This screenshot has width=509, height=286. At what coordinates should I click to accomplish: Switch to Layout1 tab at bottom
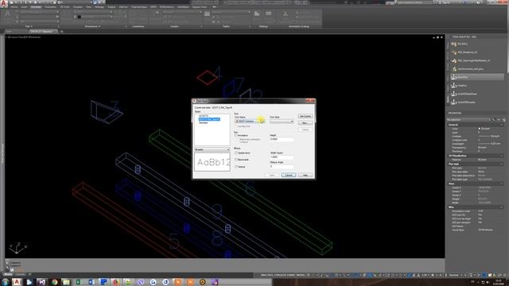[x=21, y=275]
